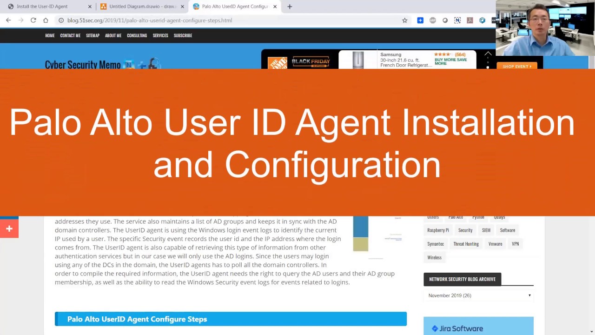Click the Symantec tag
Screen dimensions: 595x335
tap(436, 244)
